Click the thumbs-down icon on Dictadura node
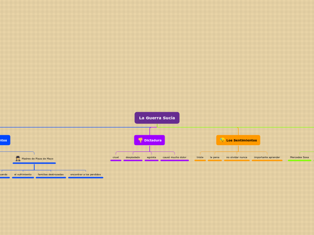This screenshot has width=314, height=235. click(x=140, y=140)
